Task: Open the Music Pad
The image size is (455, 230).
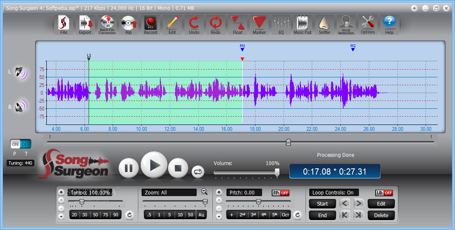Action: tap(302, 25)
